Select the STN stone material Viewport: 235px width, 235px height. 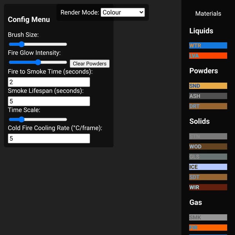tap(208, 136)
